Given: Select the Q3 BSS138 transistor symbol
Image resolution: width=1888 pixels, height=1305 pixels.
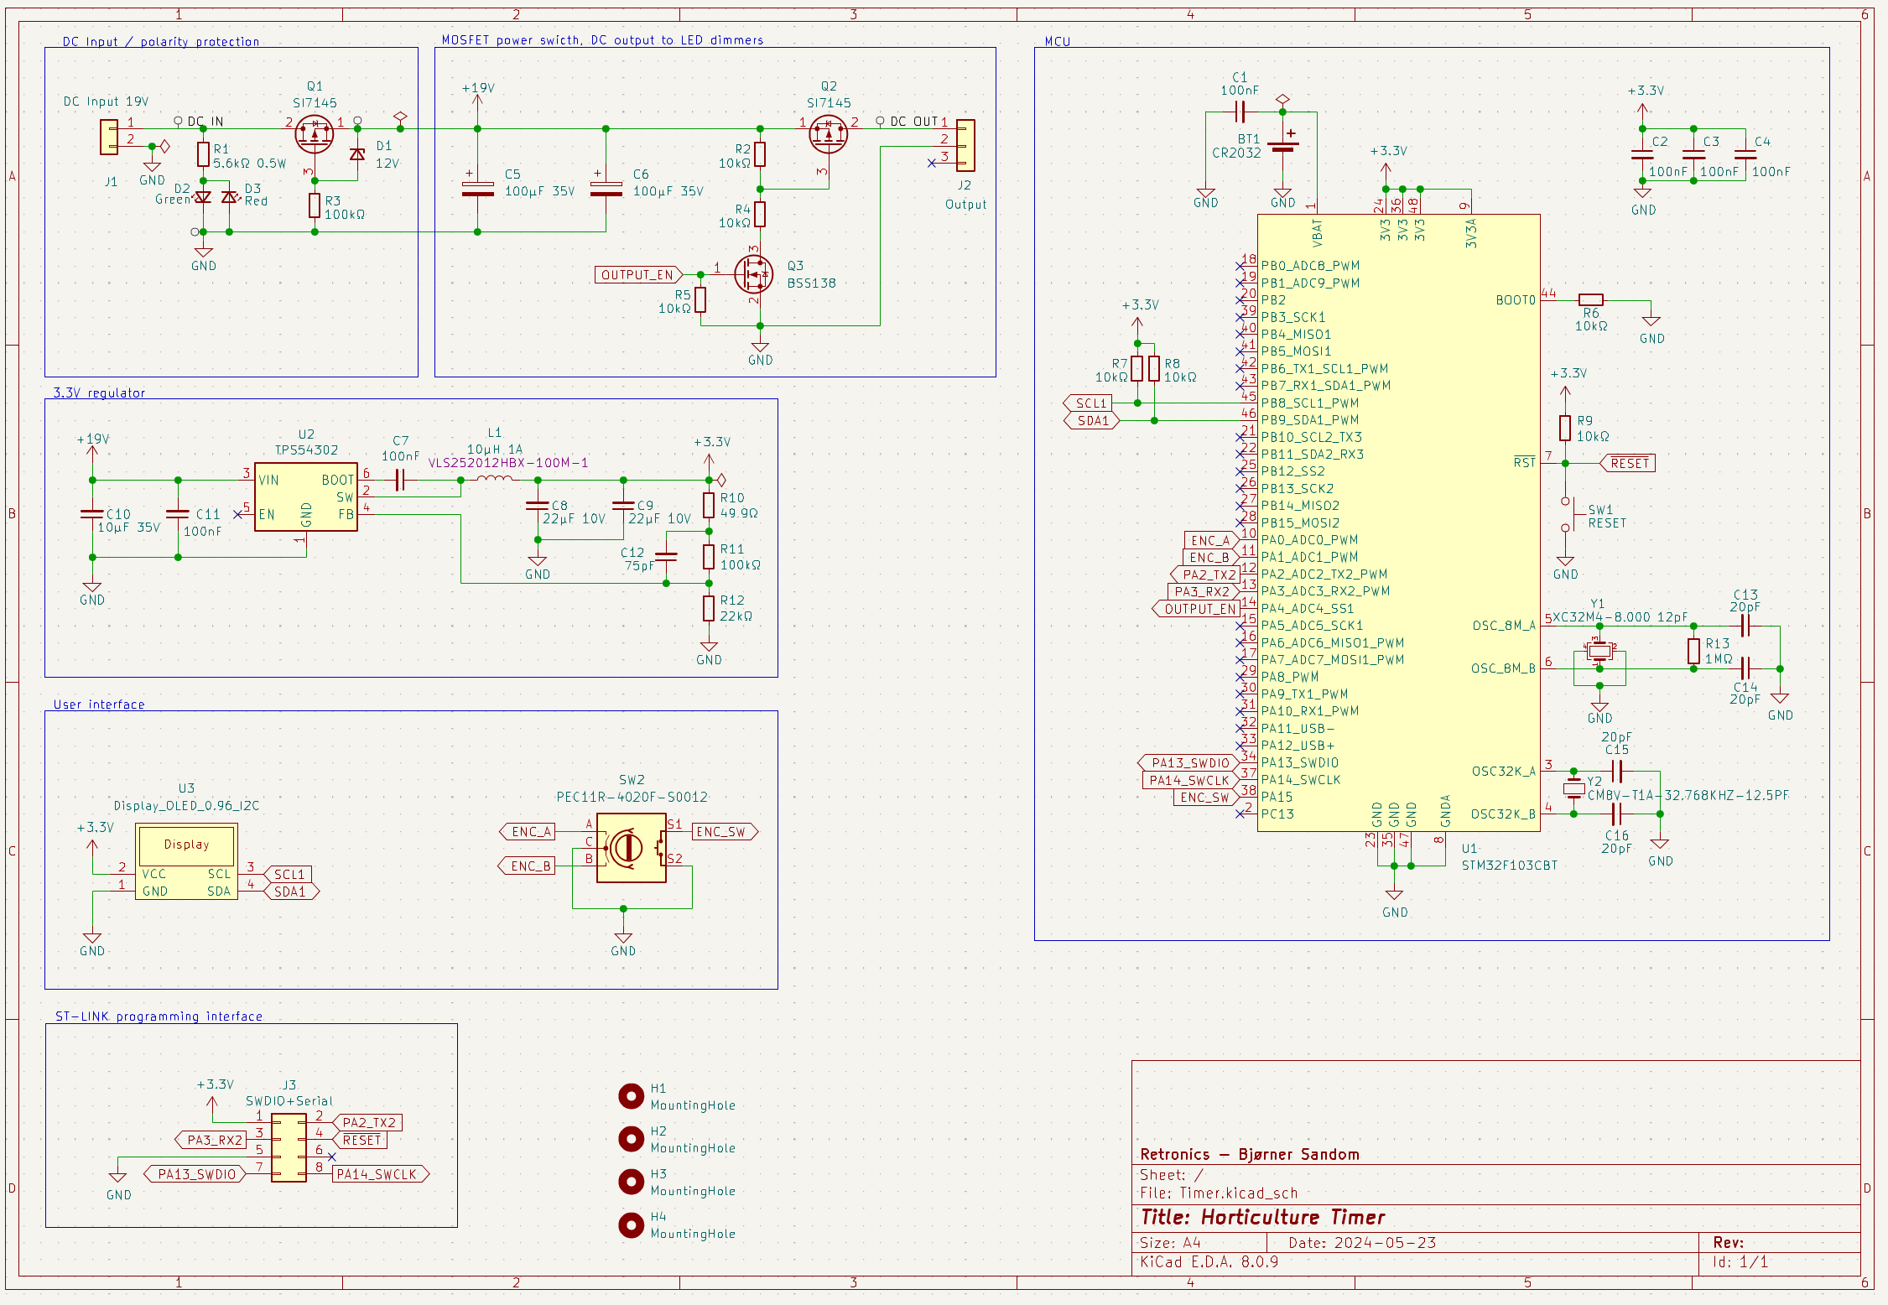Looking at the screenshot, I should click(753, 274).
